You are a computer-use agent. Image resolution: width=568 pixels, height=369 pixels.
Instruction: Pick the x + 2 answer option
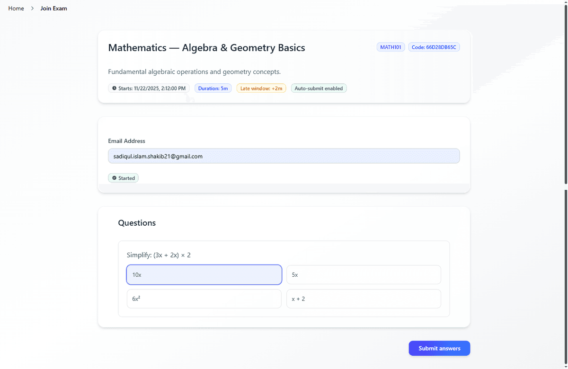click(364, 299)
